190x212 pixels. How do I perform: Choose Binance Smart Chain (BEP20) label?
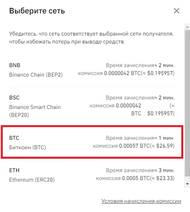tap(35, 111)
